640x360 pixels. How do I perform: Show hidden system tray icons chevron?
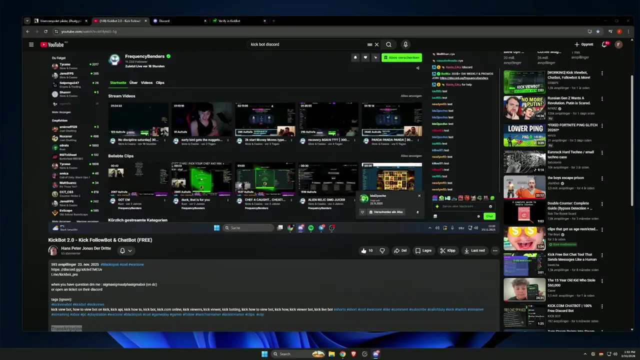tap(585, 354)
